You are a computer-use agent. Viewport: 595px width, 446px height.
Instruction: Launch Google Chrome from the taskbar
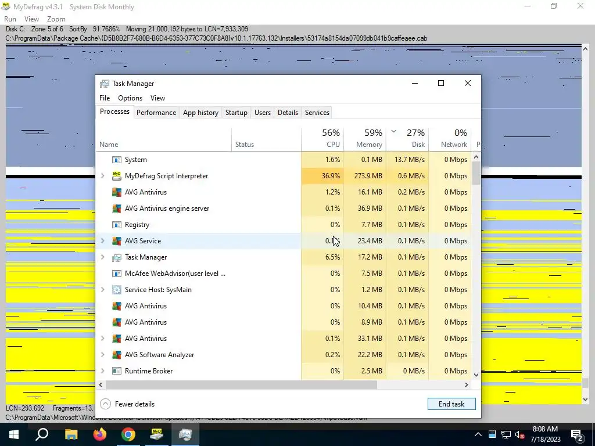(128, 434)
